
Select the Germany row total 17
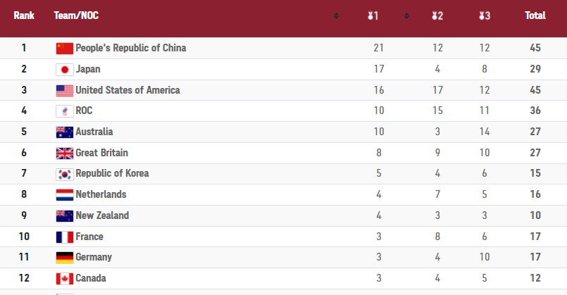[535, 257]
